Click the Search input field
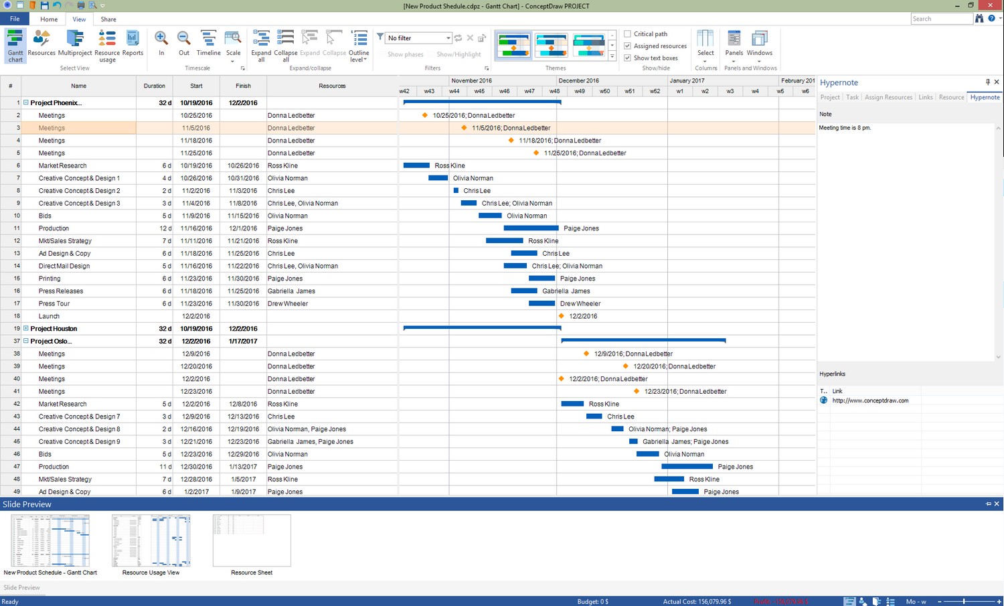The height and width of the screenshot is (606, 1004). tap(942, 19)
